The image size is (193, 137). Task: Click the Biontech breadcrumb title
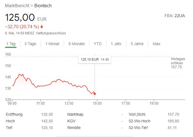[x=43, y=6]
